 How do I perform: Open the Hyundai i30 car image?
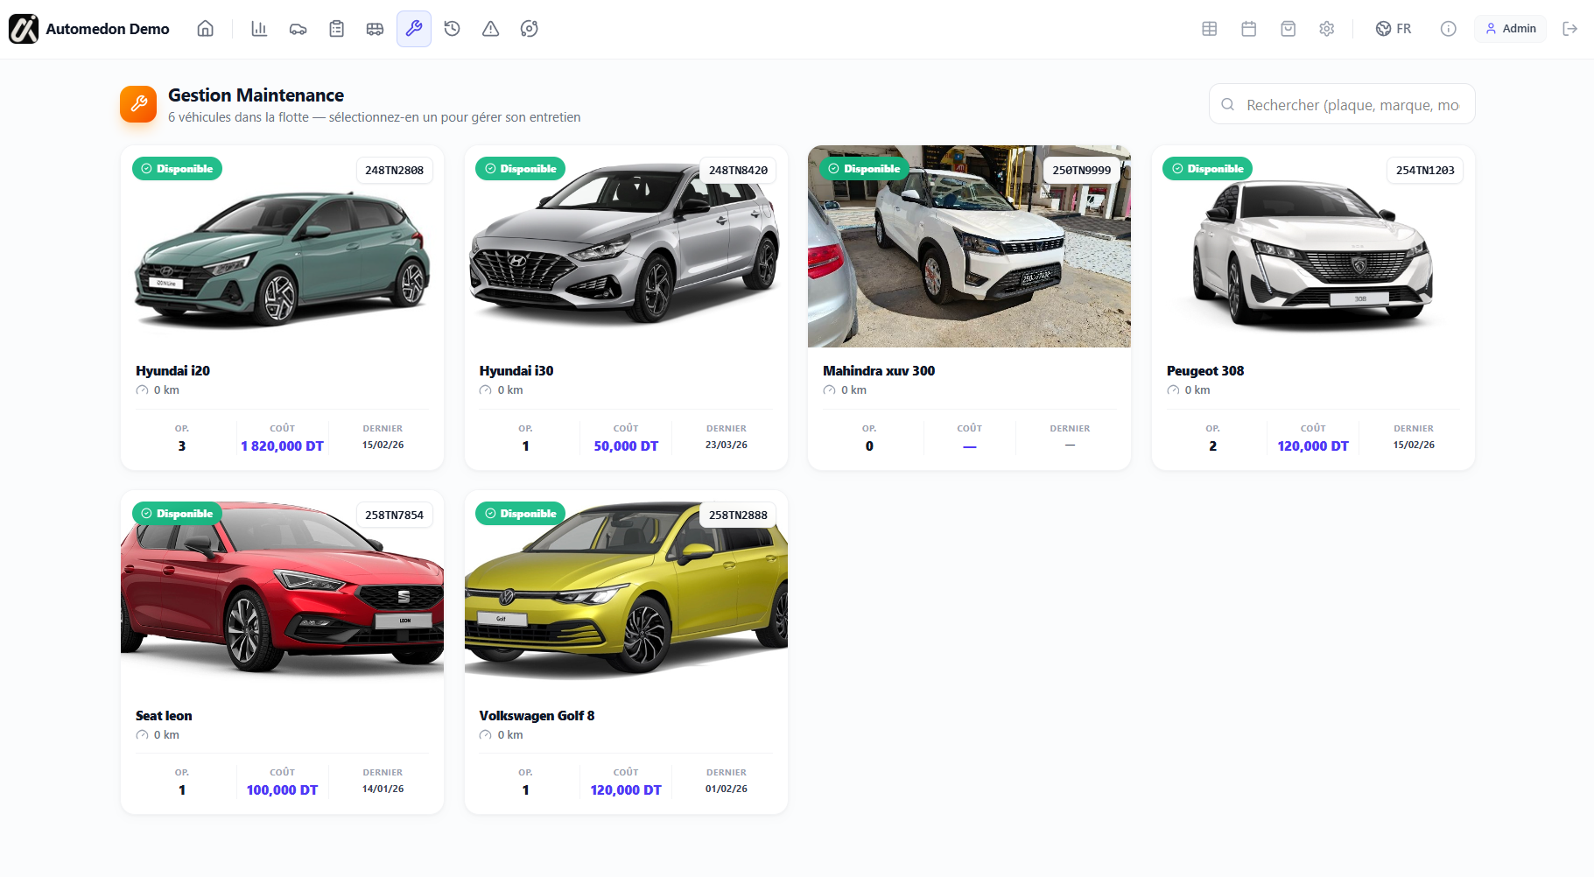tap(626, 247)
